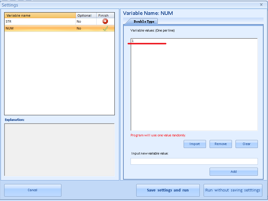Clear all variable values
The height and width of the screenshot is (201, 268).
click(x=247, y=144)
